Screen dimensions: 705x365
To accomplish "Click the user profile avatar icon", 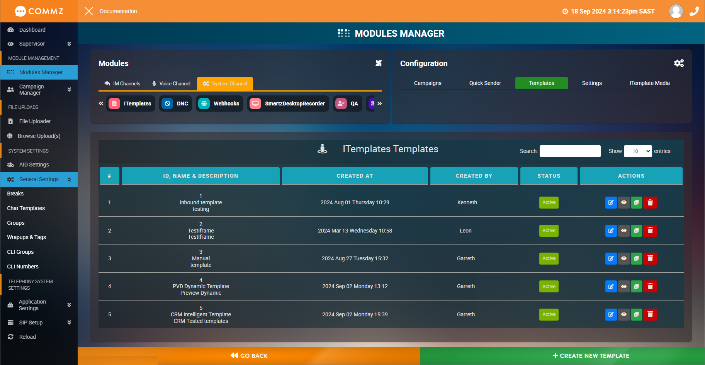I will 676,11.
